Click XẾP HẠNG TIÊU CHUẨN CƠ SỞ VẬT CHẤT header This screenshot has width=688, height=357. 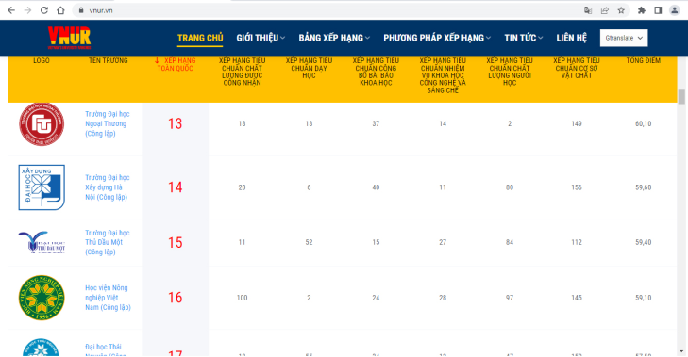coord(576,68)
